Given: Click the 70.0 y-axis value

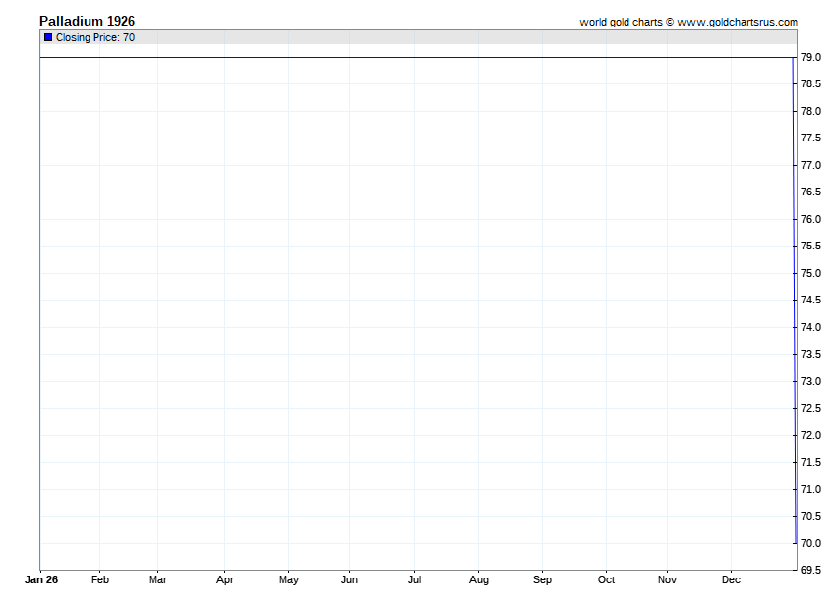Looking at the screenshot, I should coord(811,543).
